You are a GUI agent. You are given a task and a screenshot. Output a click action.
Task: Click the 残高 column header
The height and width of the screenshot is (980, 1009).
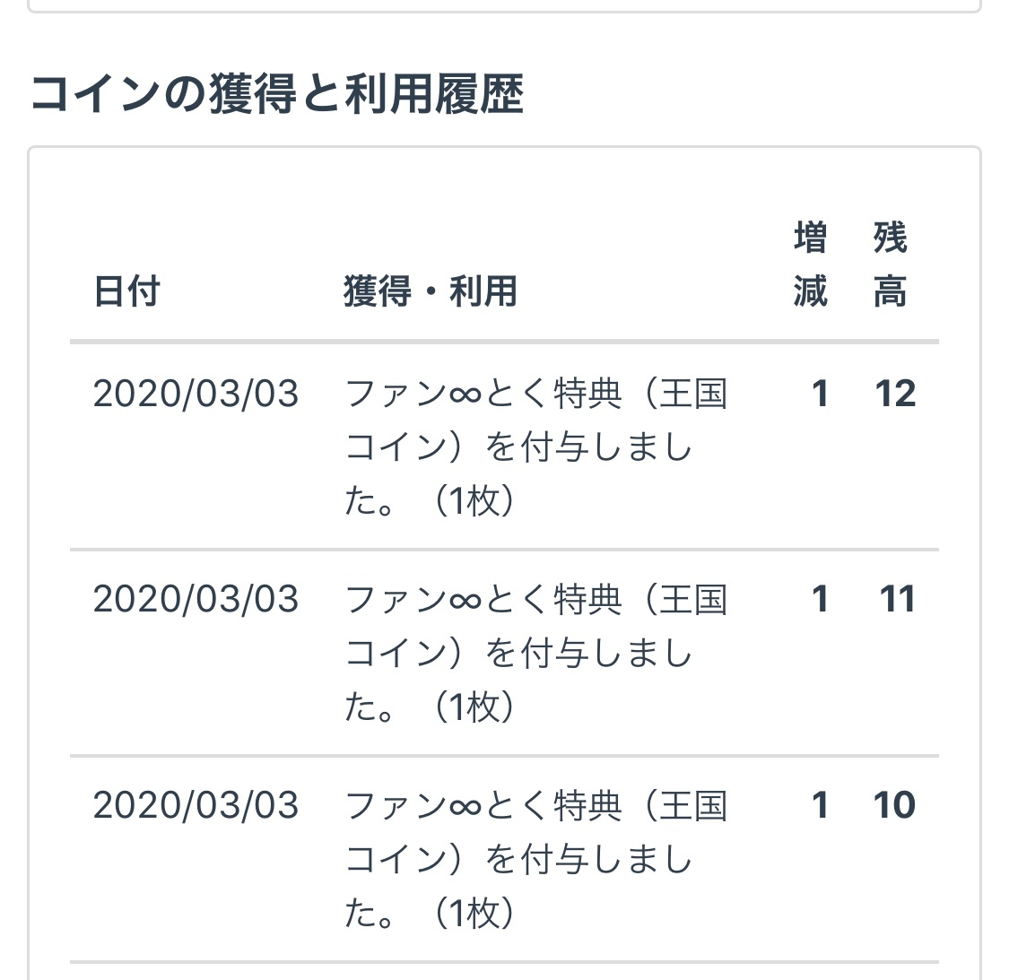click(x=890, y=265)
